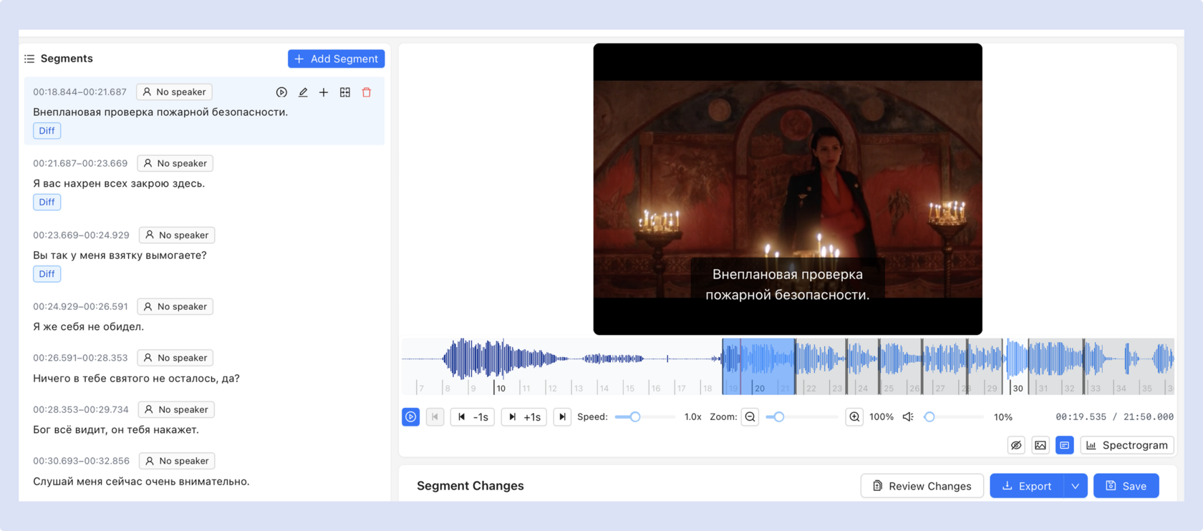Click timestamp 00:21.687–00:23.669
1203x531 pixels.
(80, 163)
